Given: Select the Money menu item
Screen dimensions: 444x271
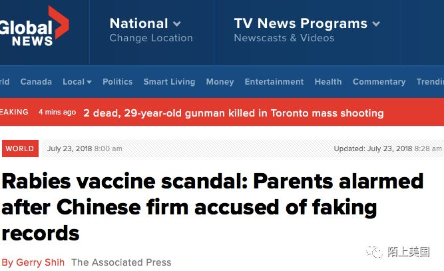Looking at the screenshot, I should tap(220, 82).
